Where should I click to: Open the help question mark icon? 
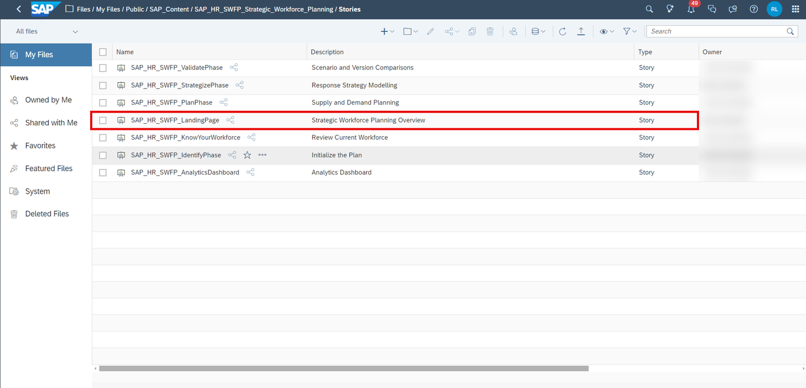tap(754, 9)
